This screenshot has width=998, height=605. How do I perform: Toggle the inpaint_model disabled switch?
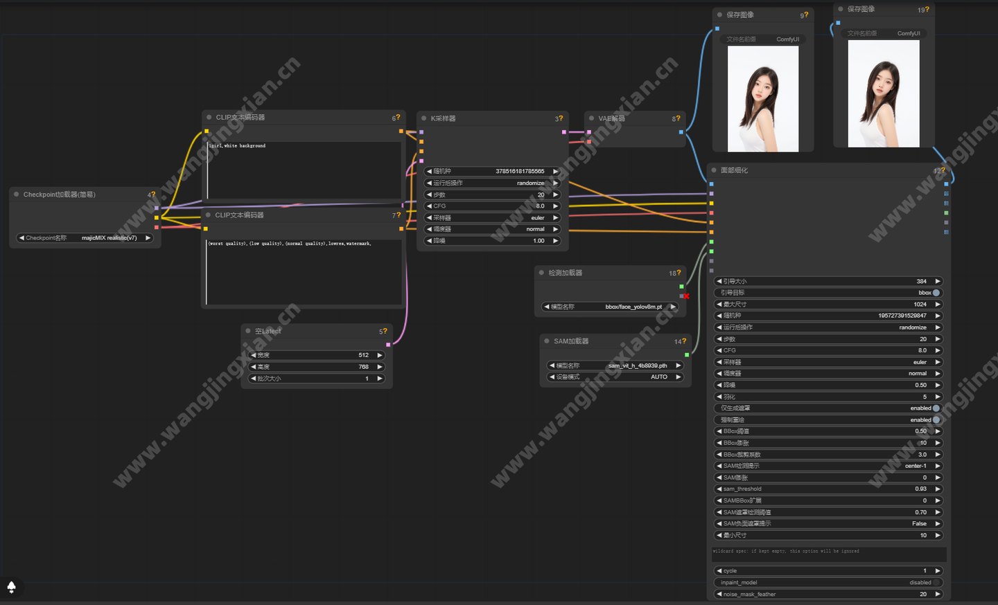tap(936, 583)
